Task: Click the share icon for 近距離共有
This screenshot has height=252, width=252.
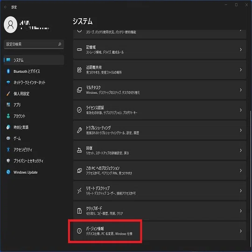Action: (x=79, y=70)
